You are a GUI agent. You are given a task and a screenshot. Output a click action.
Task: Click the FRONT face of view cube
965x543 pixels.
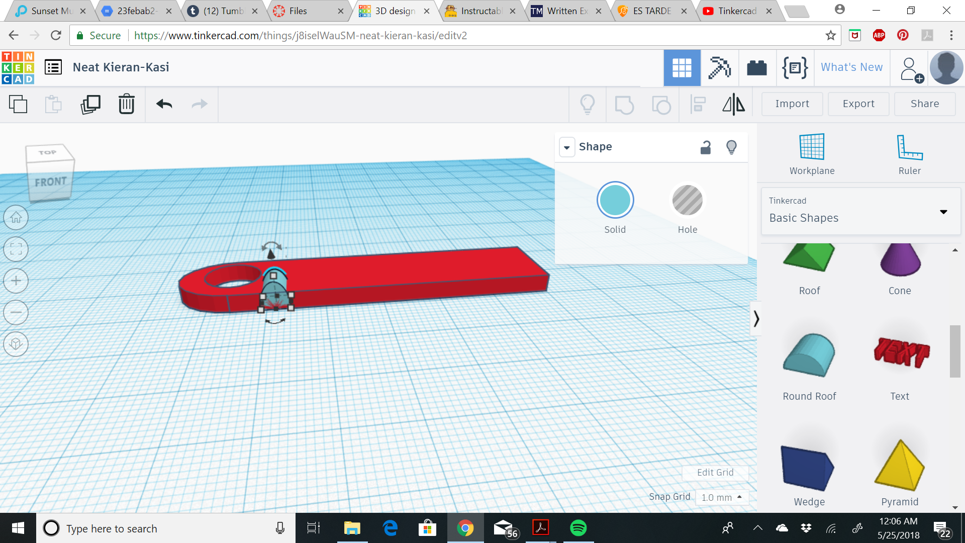[x=50, y=182]
